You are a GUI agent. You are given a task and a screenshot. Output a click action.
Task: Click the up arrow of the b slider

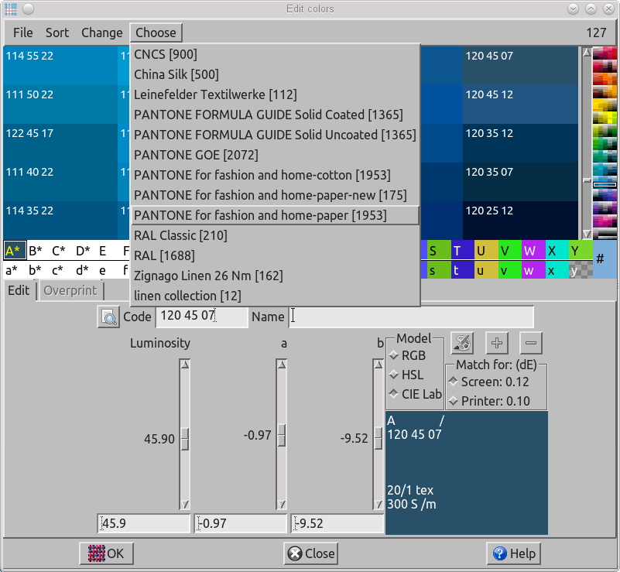378,365
